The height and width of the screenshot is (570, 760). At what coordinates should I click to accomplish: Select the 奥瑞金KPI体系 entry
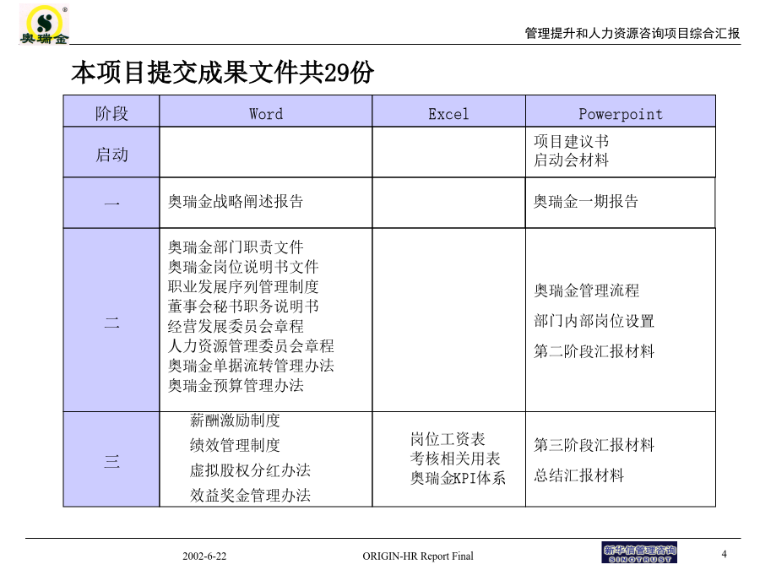pos(458,479)
